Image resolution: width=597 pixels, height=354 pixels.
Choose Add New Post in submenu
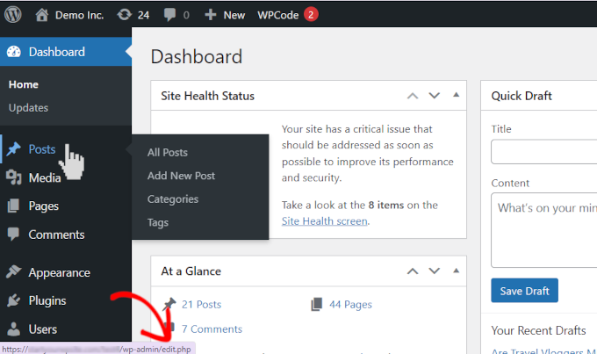point(181,176)
